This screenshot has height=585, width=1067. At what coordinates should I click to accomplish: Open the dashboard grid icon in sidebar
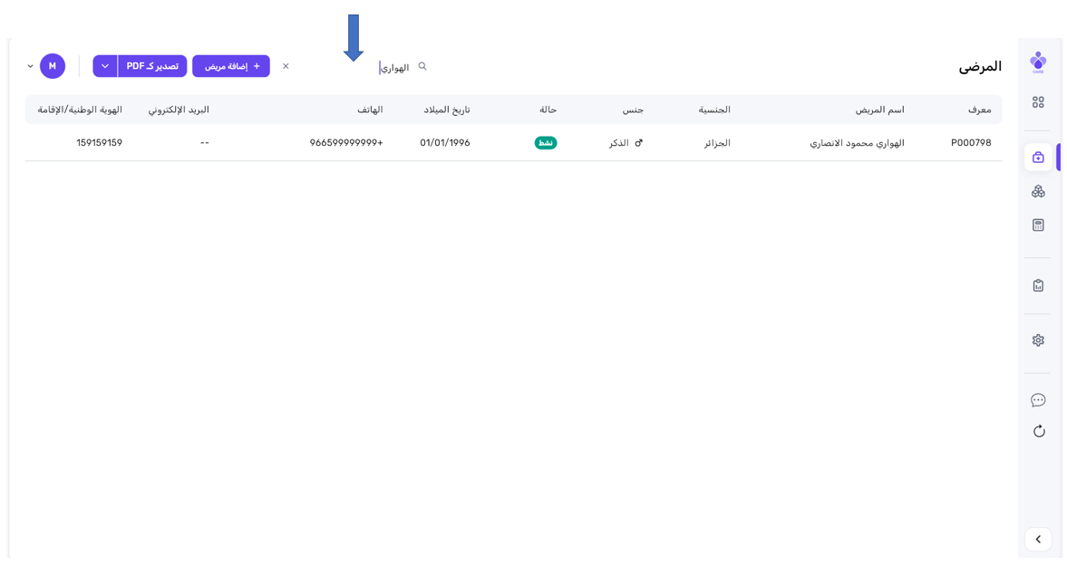[1038, 102]
